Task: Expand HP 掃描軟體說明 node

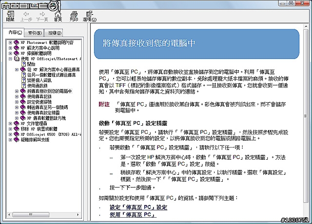Action: [x=10, y=53]
